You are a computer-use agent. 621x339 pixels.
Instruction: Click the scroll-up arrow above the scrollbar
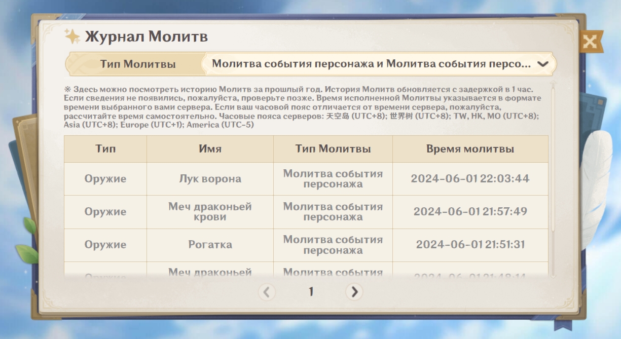click(x=553, y=83)
